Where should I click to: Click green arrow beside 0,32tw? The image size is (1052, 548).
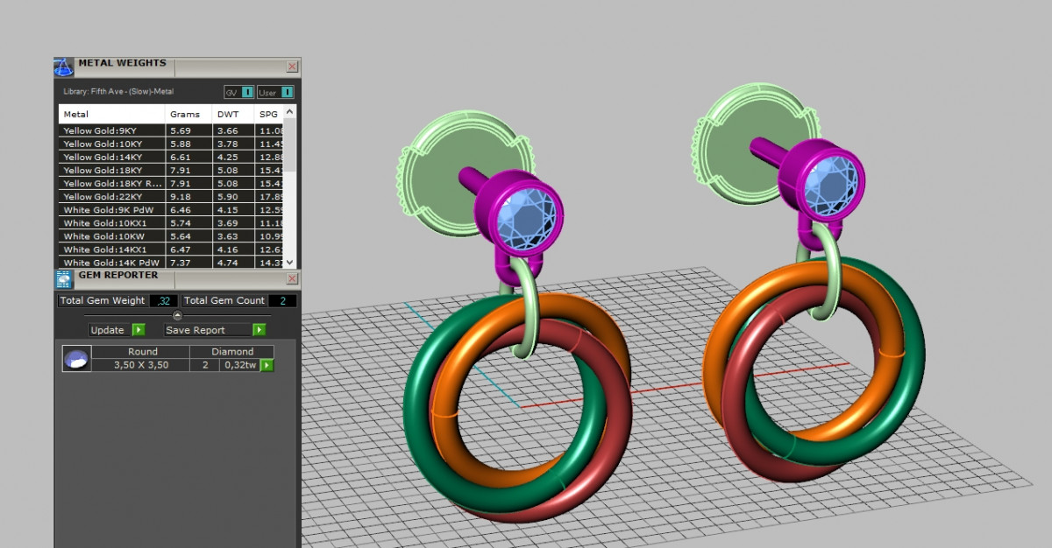click(267, 365)
